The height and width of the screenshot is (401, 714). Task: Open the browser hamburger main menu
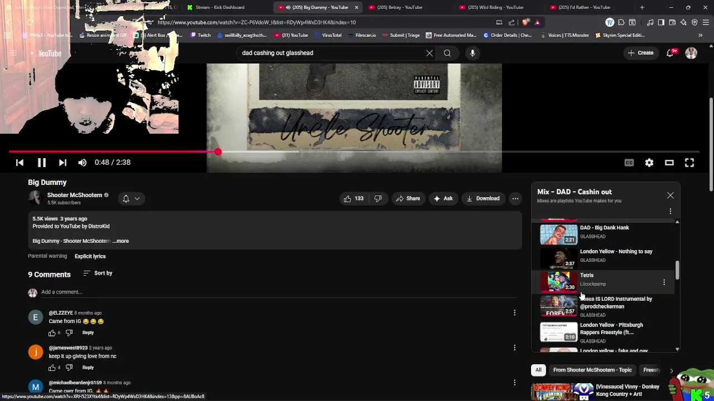click(x=706, y=22)
